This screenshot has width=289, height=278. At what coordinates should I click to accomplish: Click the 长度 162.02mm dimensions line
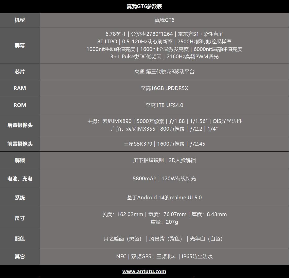click(165, 214)
